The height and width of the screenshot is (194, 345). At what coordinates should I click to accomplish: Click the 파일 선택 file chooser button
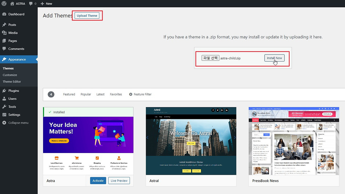point(210,58)
